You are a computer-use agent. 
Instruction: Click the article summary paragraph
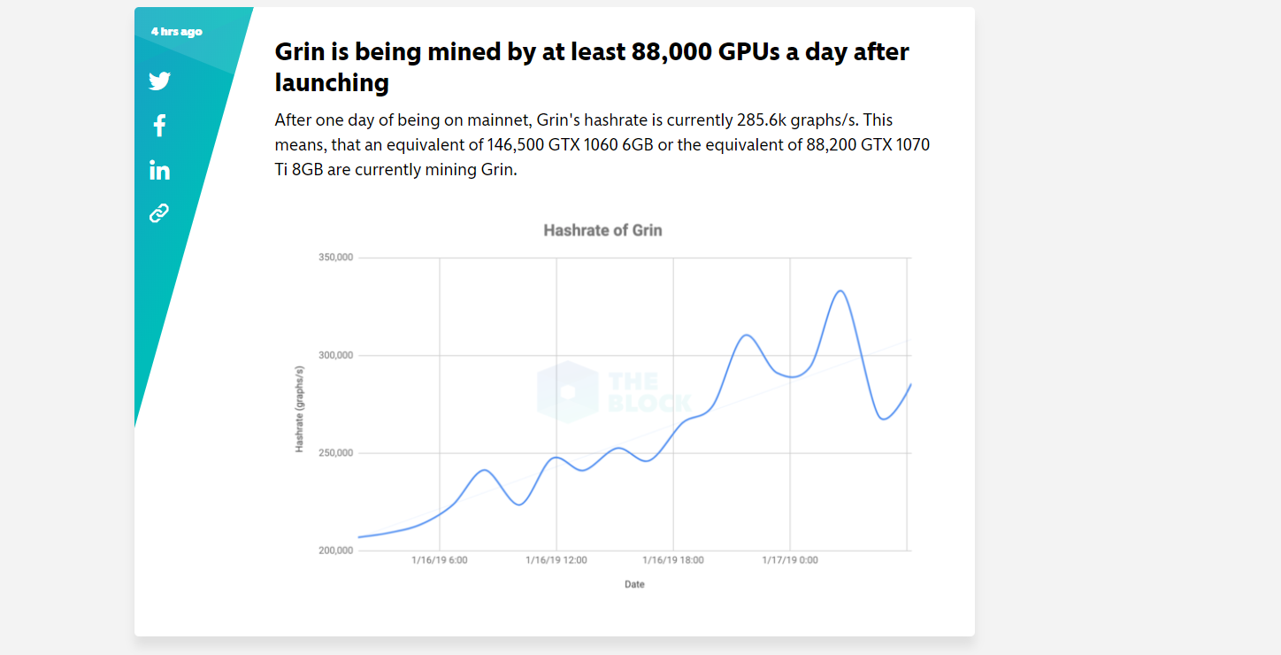click(x=602, y=144)
